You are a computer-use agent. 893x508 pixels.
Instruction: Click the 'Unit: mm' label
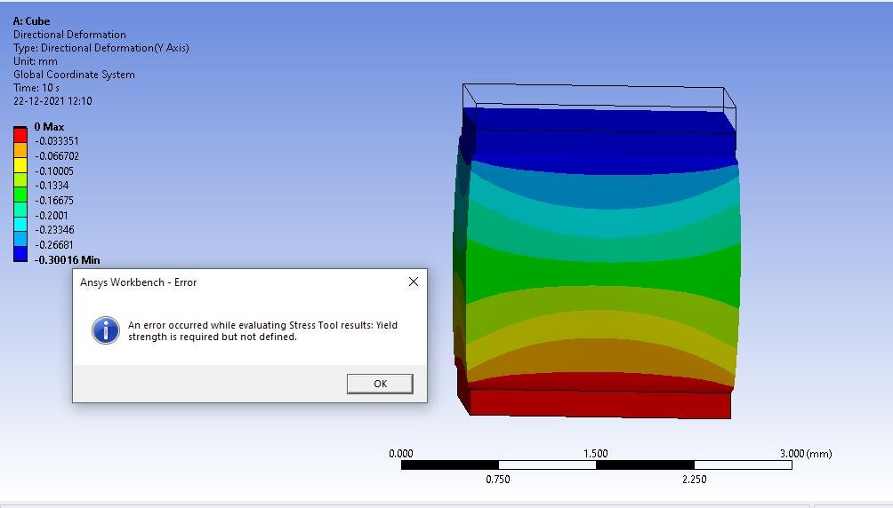click(36, 61)
